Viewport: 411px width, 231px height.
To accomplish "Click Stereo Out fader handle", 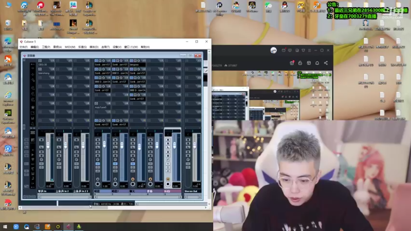I will [x=195, y=146].
